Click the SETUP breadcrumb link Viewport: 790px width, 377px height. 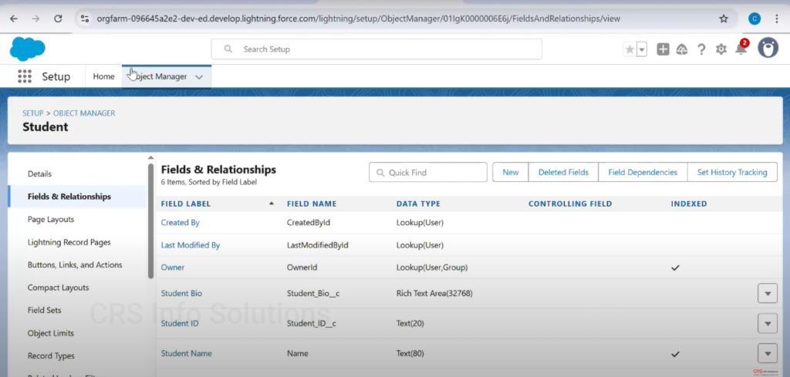(32, 113)
